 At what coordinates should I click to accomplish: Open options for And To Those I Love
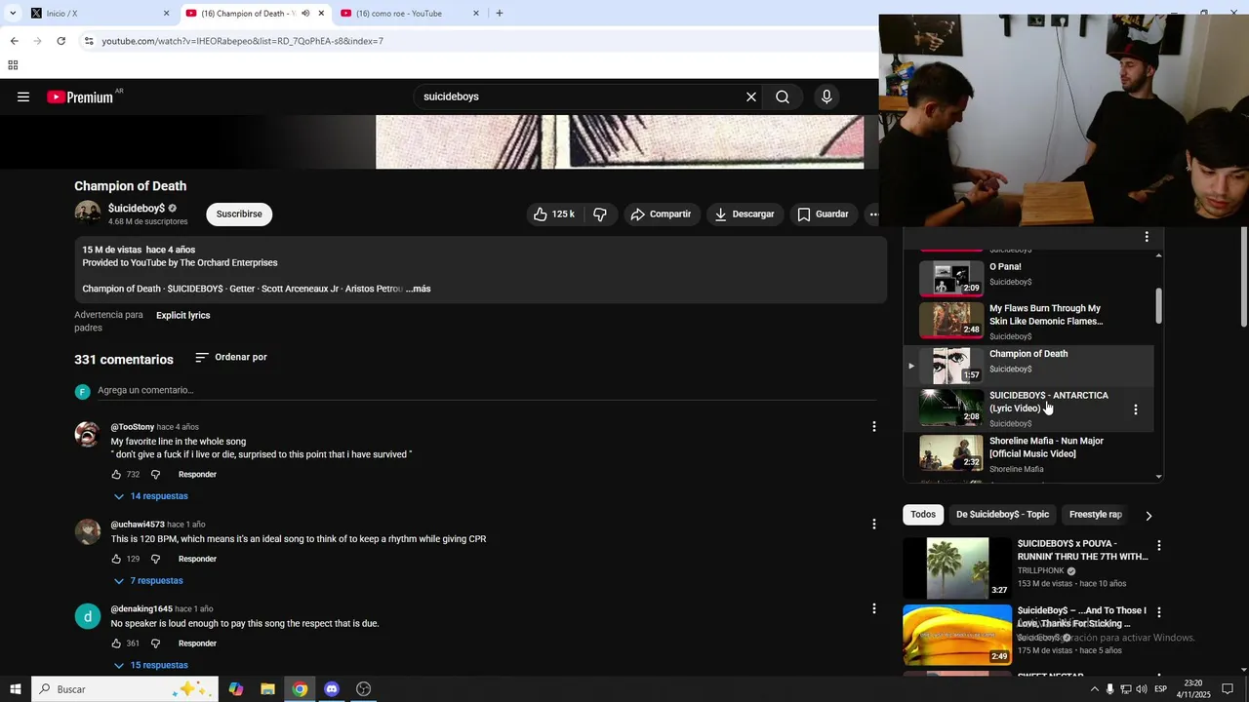(1159, 612)
